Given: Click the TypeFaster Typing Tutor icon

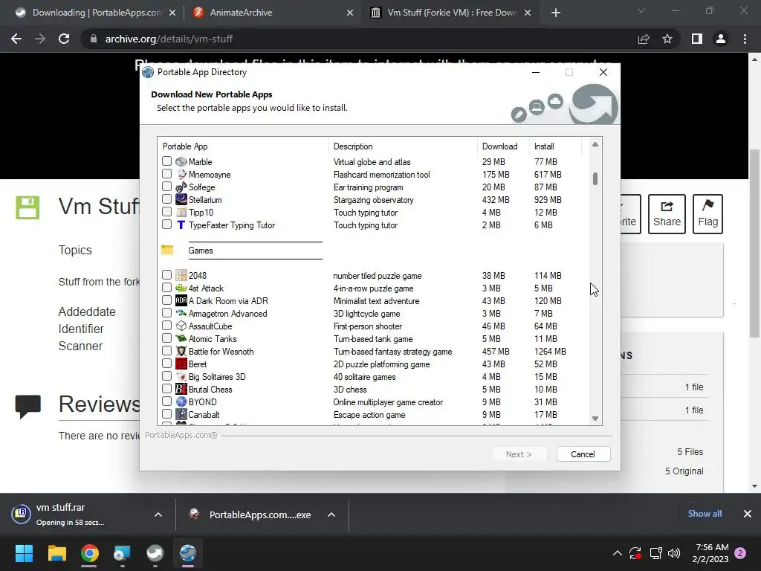Looking at the screenshot, I should point(181,225).
